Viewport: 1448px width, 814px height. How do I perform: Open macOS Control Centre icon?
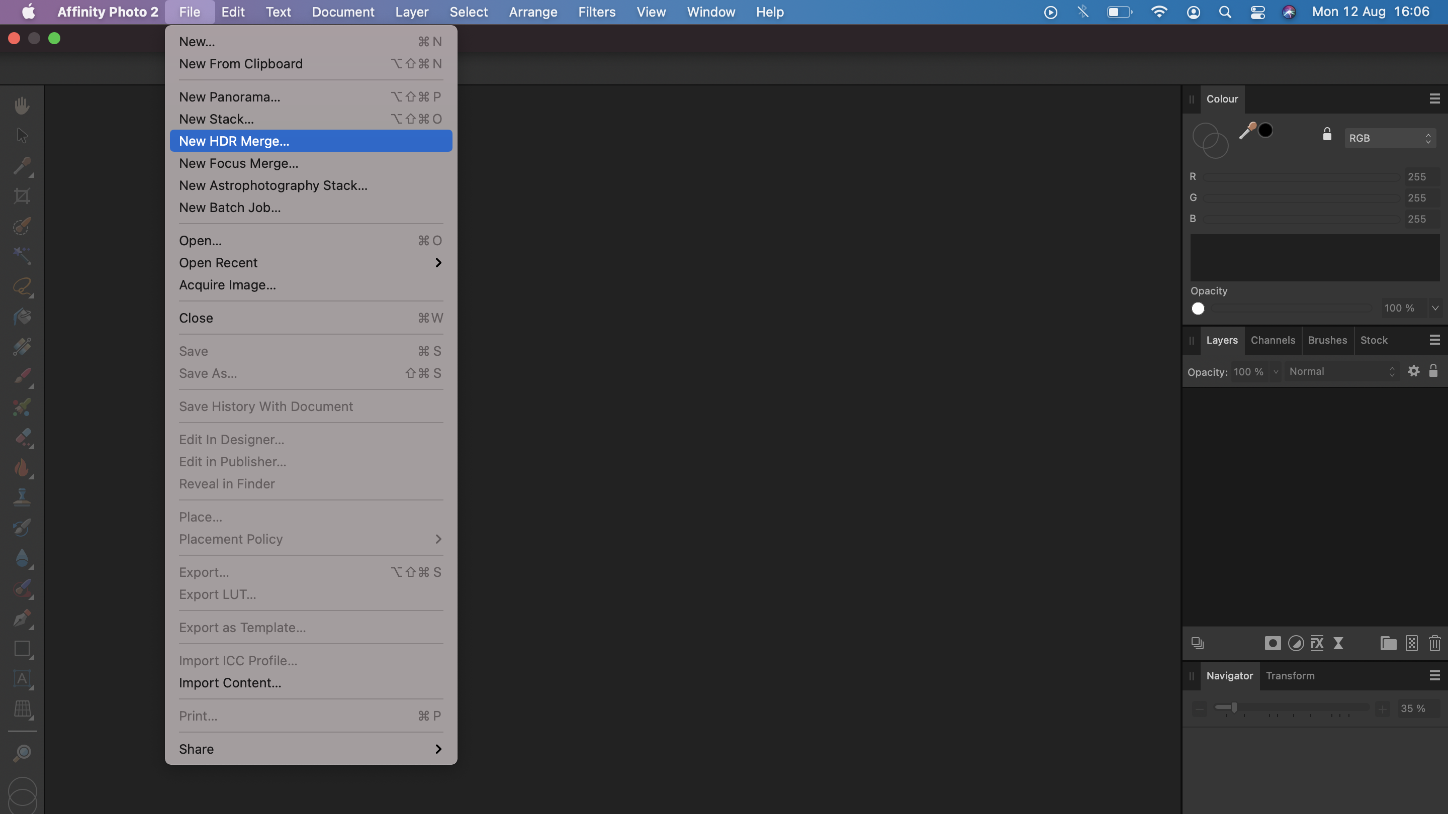[x=1257, y=12]
